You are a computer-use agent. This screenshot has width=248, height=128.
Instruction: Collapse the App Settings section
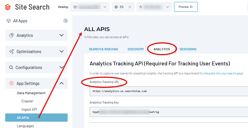pos(36,83)
